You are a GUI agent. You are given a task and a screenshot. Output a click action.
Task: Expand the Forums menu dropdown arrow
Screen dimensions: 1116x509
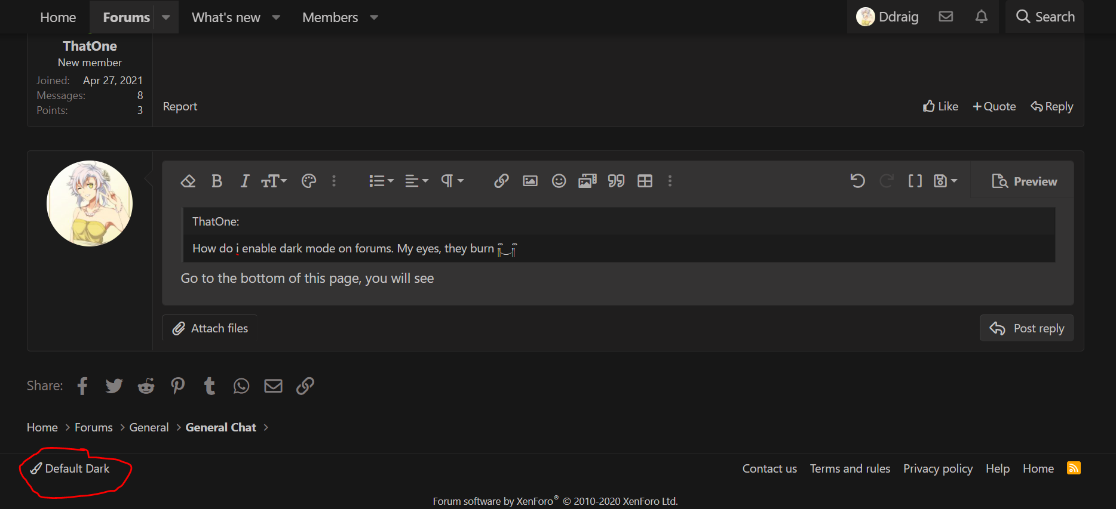click(x=166, y=17)
